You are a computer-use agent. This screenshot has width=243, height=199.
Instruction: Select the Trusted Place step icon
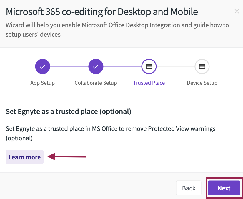[149, 66]
